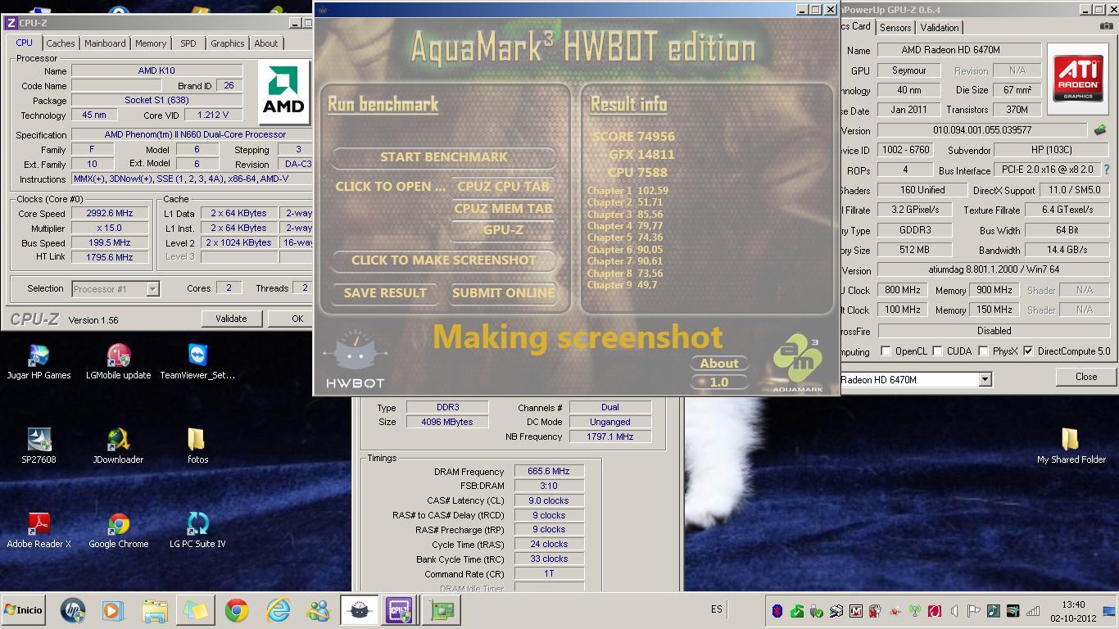Image resolution: width=1119 pixels, height=629 pixels.
Task: Click the HWBOT cat logo
Action: 356,357
